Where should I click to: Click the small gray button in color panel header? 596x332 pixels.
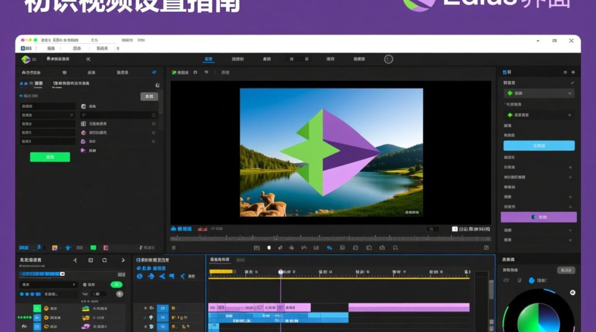pyautogui.click(x=566, y=270)
